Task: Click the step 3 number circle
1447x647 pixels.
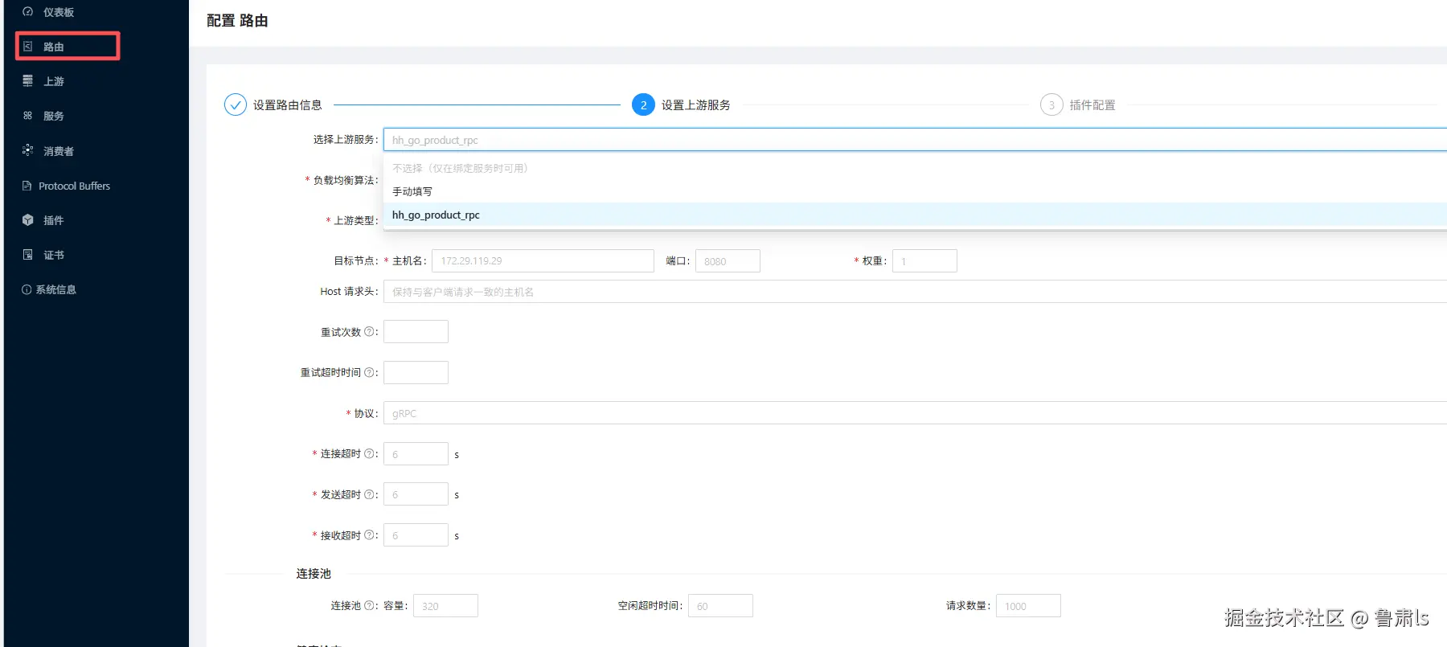Action: 1051,105
